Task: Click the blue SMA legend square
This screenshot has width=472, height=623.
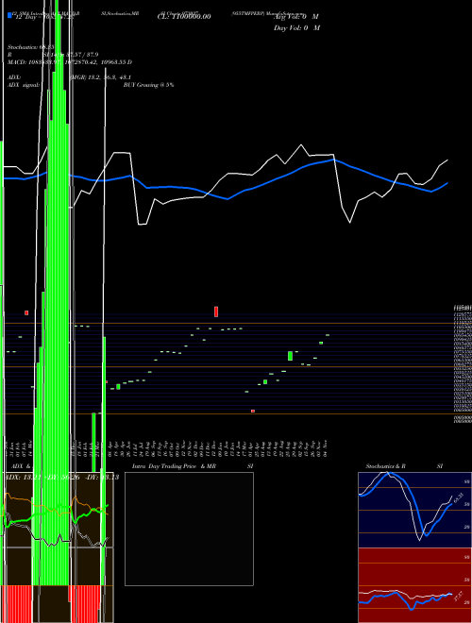Action: click(x=9, y=15)
